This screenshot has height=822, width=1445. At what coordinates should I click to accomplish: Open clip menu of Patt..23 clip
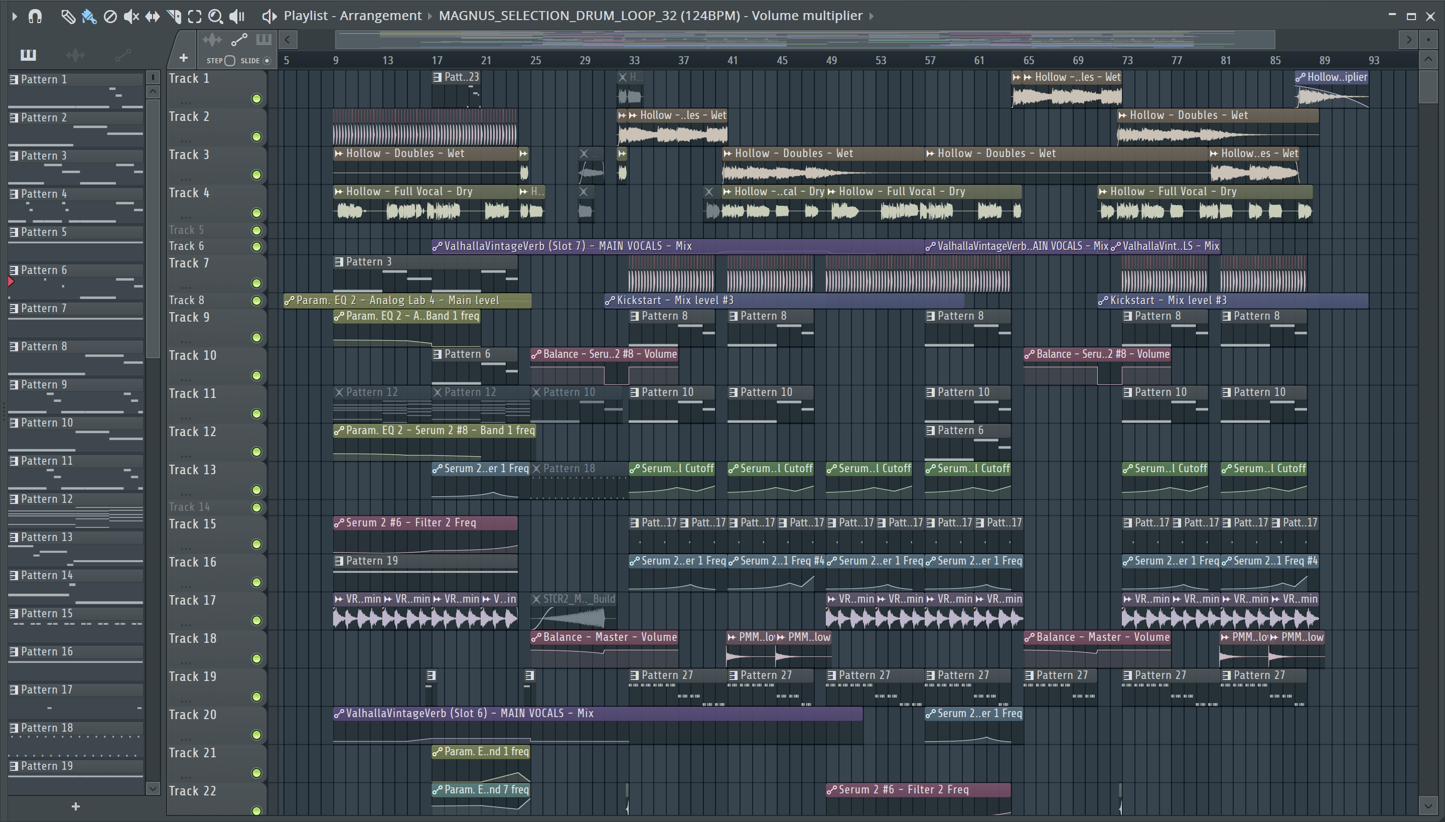[437, 77]
